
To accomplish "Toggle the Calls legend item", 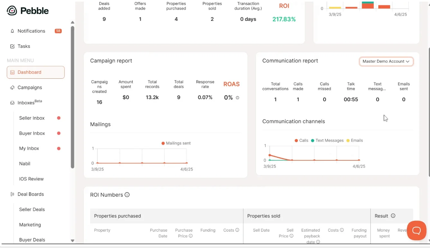I will [x=301, y=140].
